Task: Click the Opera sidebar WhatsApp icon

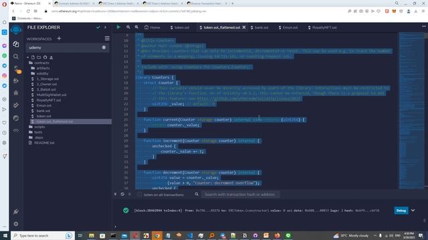Action: (5, 56)
